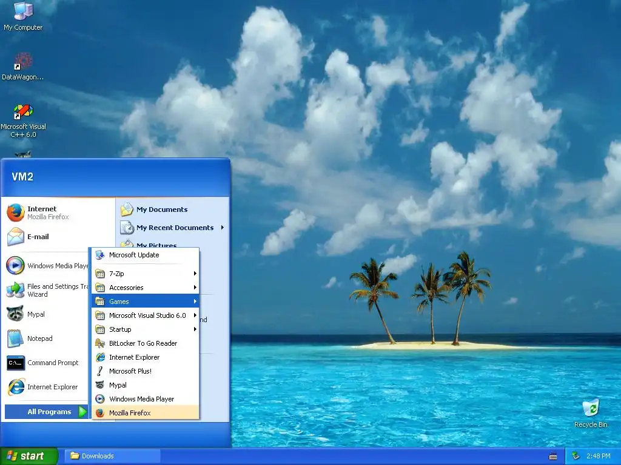Open the Accessories menu entry

[x=146, y=288]
